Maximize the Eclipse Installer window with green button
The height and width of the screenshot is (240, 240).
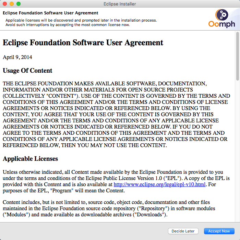(19, 4)
